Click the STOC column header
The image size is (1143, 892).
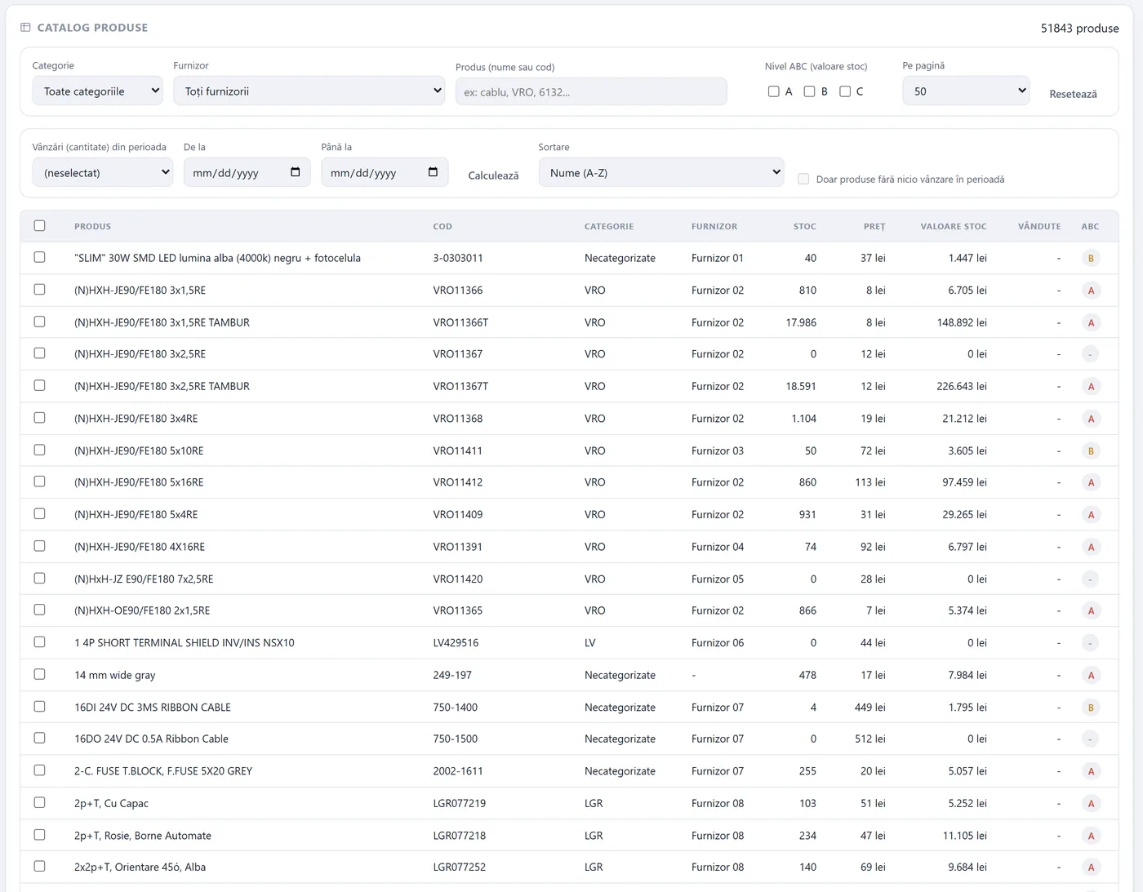(805, 227)
